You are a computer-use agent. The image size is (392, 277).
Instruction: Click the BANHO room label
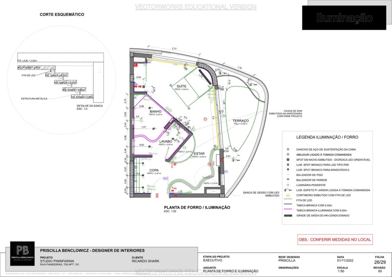click(155, 111)
